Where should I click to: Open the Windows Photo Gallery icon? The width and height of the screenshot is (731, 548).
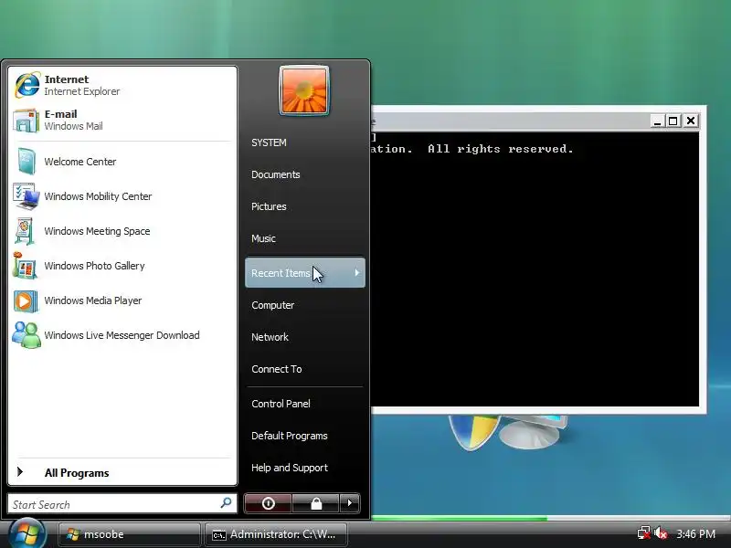pos(25,266)
